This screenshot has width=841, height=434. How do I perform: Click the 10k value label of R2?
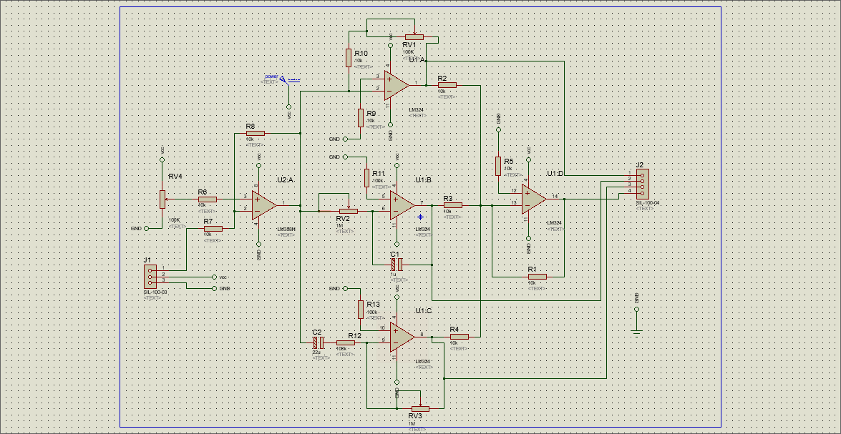pos(442,91)
